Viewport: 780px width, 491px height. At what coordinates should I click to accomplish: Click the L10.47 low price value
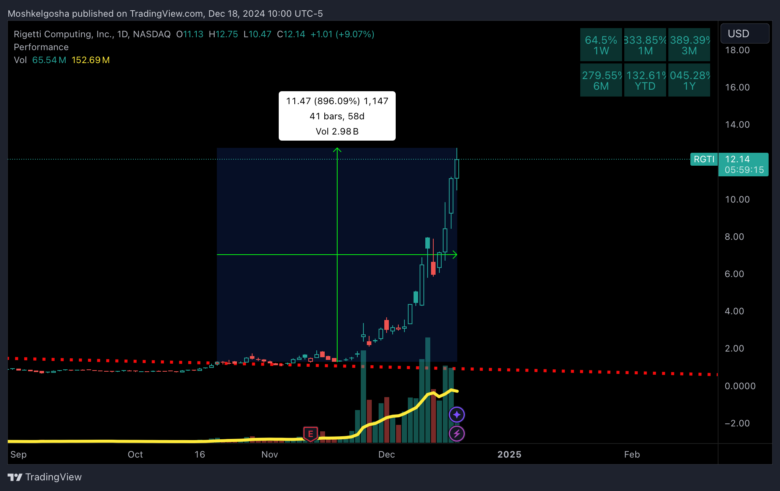pos(257,34)
